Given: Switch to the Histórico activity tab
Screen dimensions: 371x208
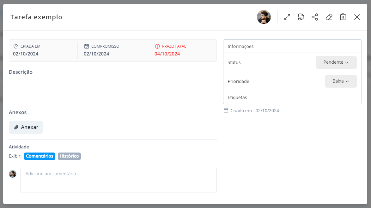Looking at the screenshot, I should pos(69,156).
